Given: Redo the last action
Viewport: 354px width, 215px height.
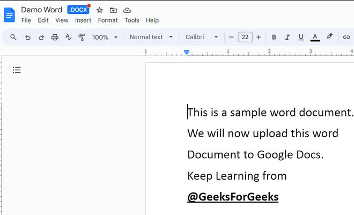Looking at the screenshot, I should tap(41, 37).
